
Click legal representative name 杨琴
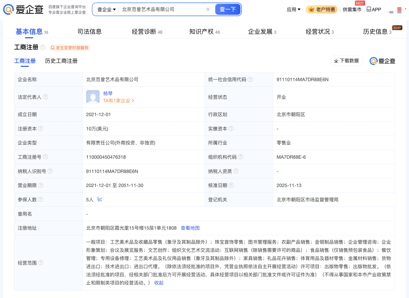click(x=108, y=93)
